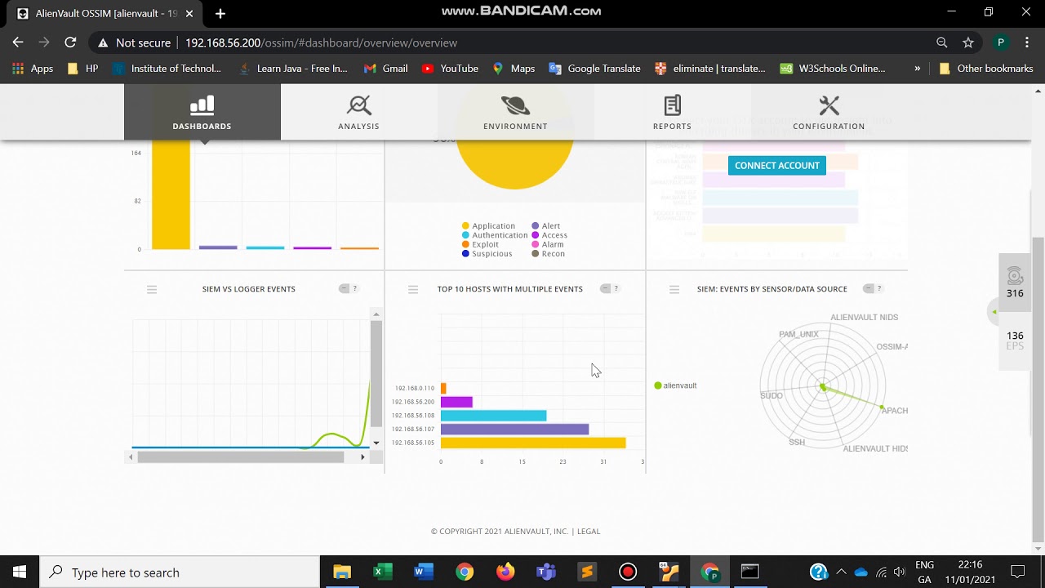Open the notification sidebar alarm counter 316

click(x=1015, y=283)
